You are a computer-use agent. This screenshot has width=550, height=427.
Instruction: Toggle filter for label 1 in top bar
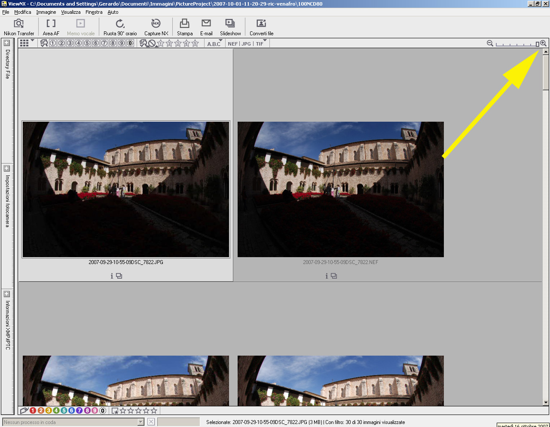pyautogui.click(x=53, y=43)
